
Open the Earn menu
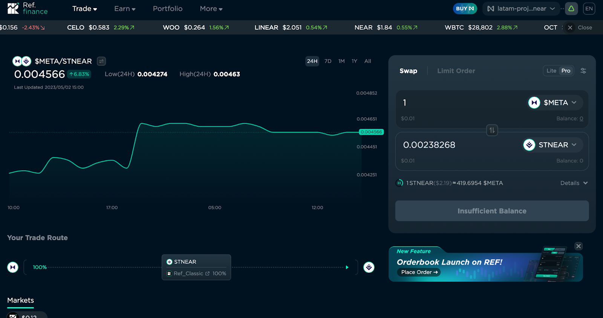click(x=125, y=9)
